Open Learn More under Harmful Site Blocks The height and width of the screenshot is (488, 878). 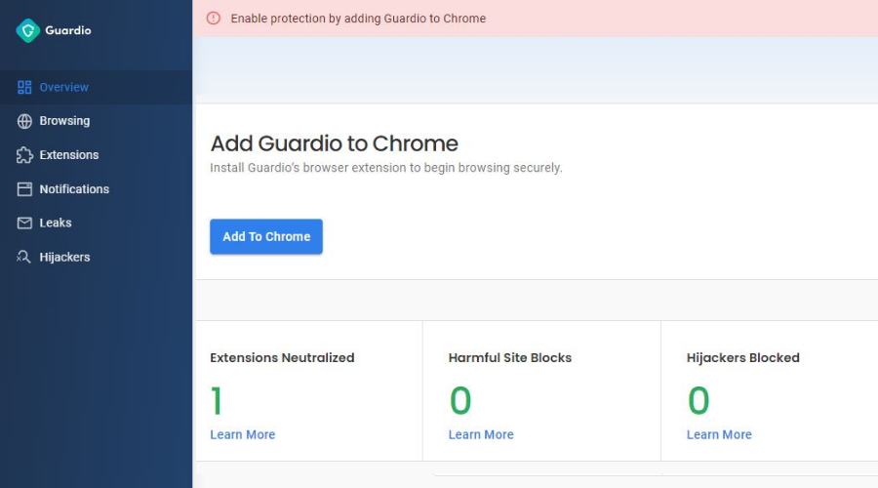tap(481, 434)
